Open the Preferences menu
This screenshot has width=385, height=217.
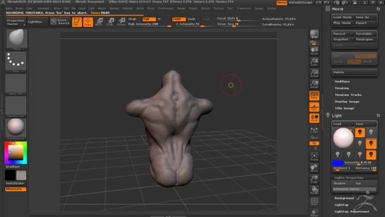coord(165,8)
